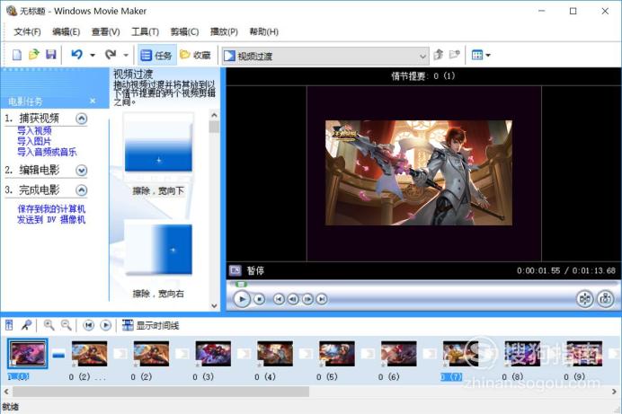This screenshot has width=622, height=414.
Task: Split the clip at the current frame
Action: coord(585,299)
